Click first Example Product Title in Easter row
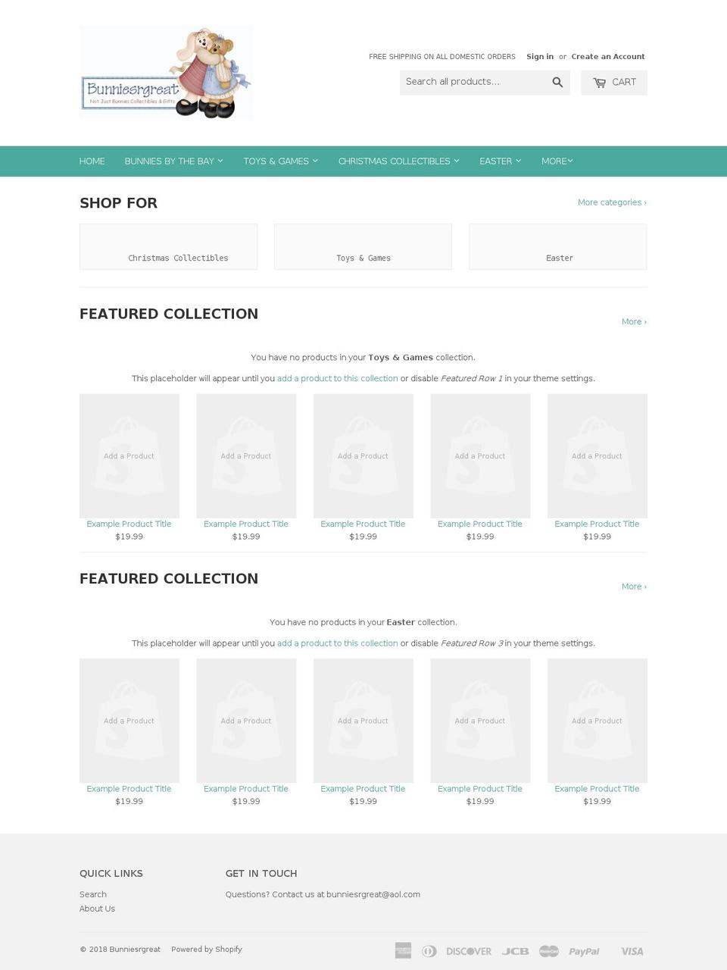Image resolution: width=727 pixels, height=970 pixels. (129, 789)
